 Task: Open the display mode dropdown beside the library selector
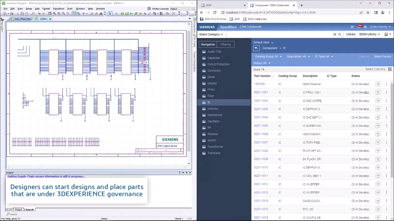tap(388, 34)
